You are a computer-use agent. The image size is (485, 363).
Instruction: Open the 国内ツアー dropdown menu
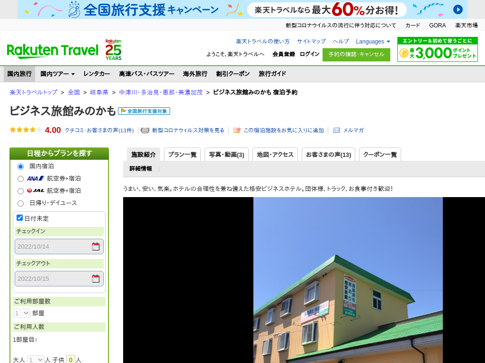[57, 74]
